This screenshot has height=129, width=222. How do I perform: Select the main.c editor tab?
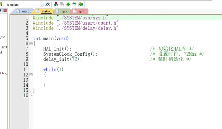tap(46, 12)
